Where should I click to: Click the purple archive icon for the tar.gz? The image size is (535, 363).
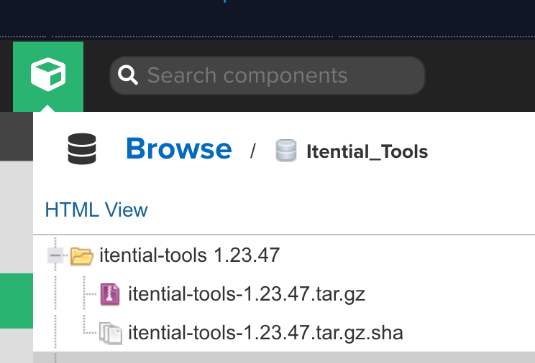[110, 293]
